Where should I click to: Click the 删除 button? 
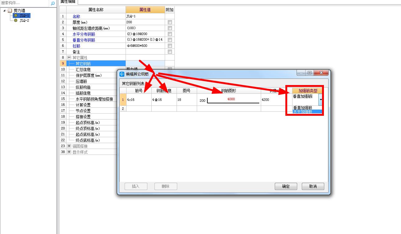tap(166, 186)
